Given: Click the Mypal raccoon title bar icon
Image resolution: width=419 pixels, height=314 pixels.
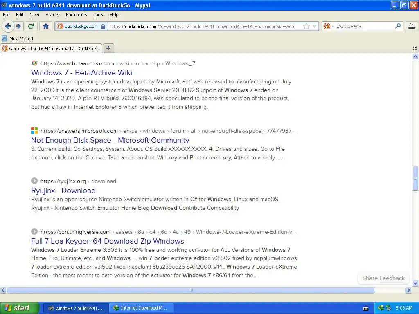Looking at the screenshot, I should tap(4, 5).
